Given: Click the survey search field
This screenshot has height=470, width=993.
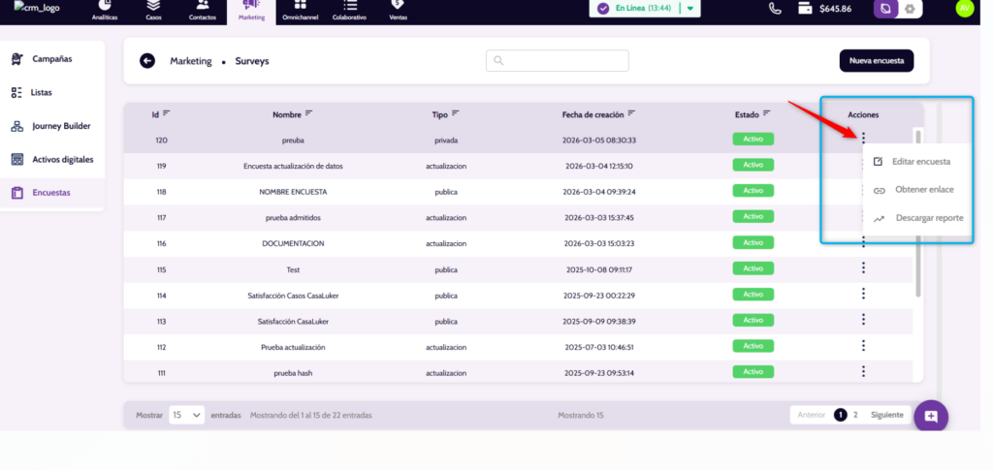Looking at the screenshot, I should (x=558, y=61).
